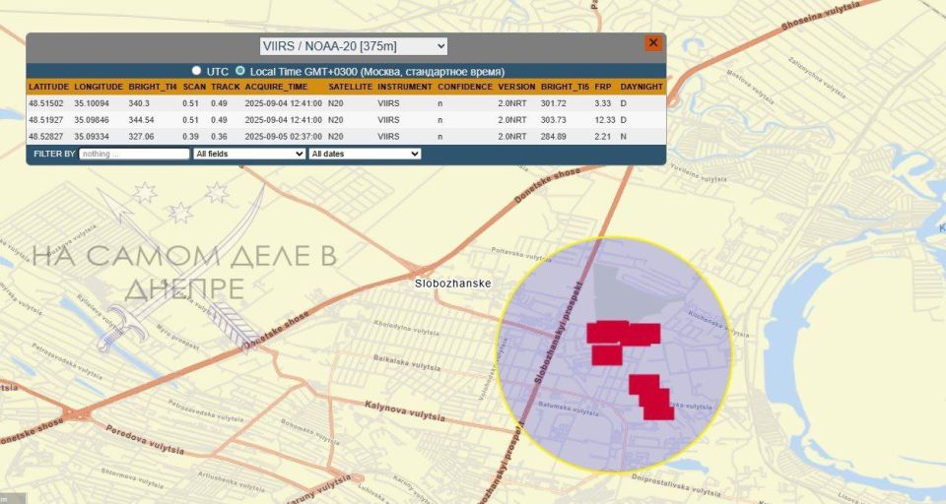The image size is (946, 504).
Task: Select the Local Time GMT+0300 radio button
Action: point(239,71)
